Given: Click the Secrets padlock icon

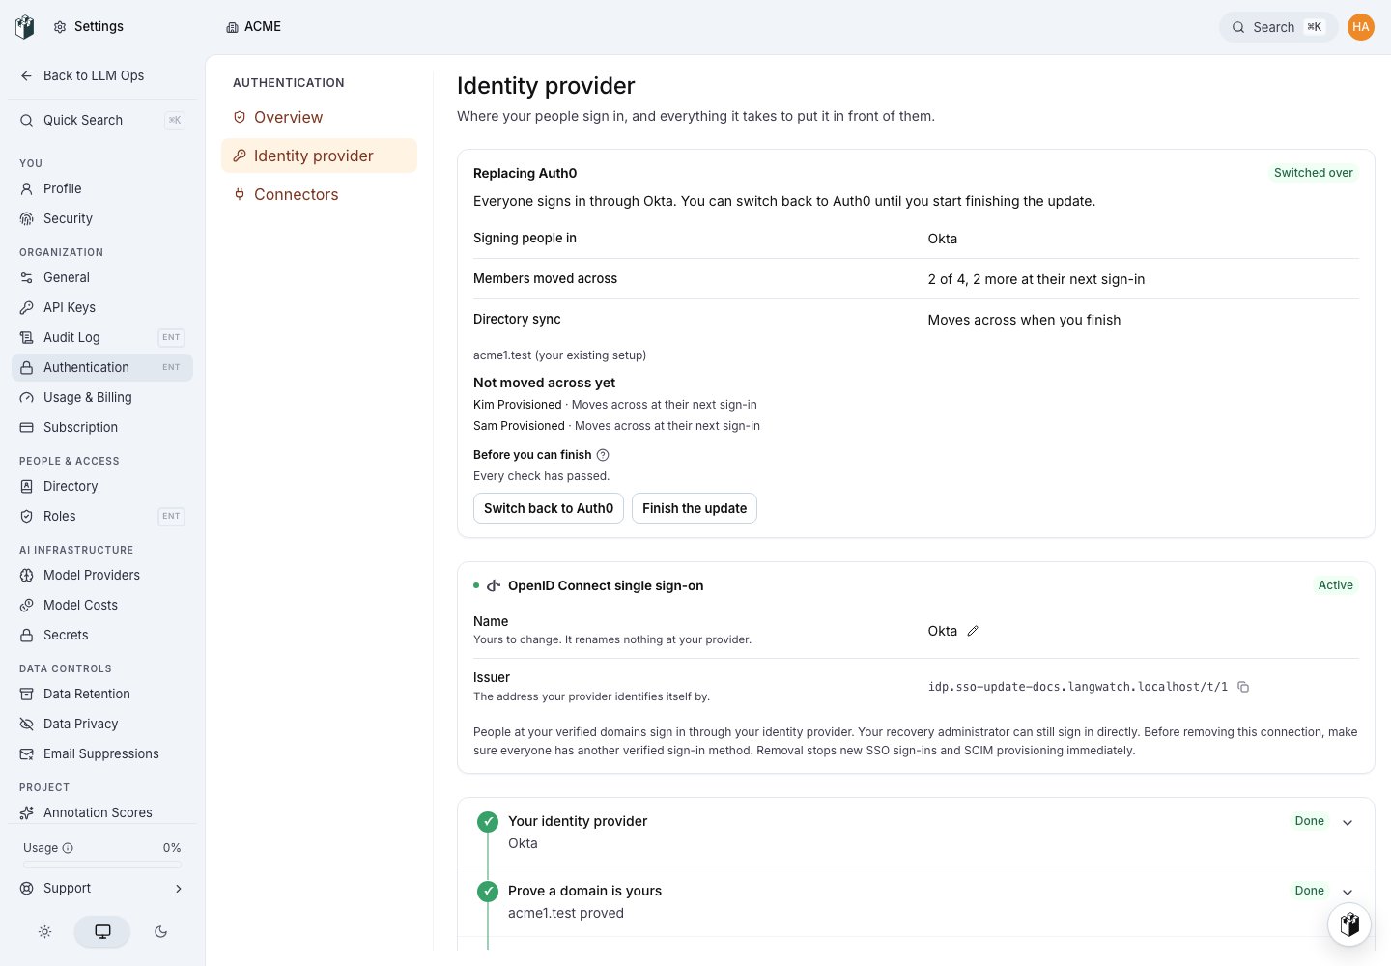Looking at the screenshot, I should pyautogui.click(x=27, y=635).
